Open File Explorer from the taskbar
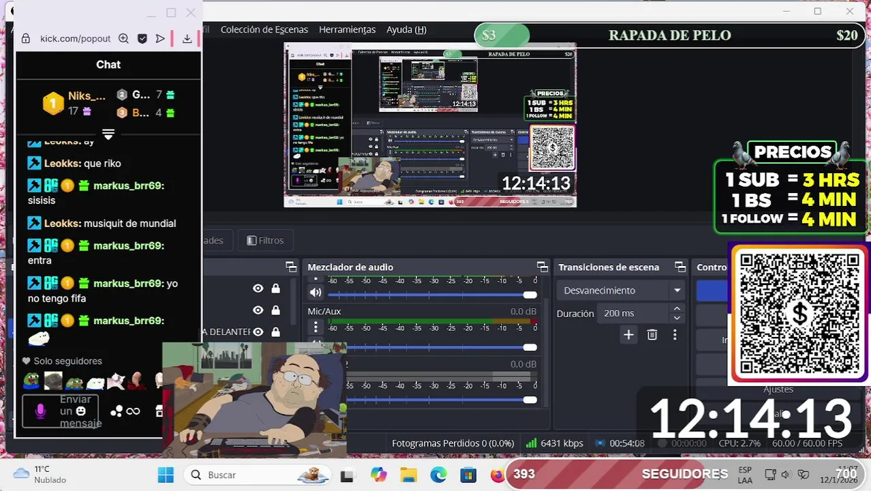The image size is (871, 491). 408,475
